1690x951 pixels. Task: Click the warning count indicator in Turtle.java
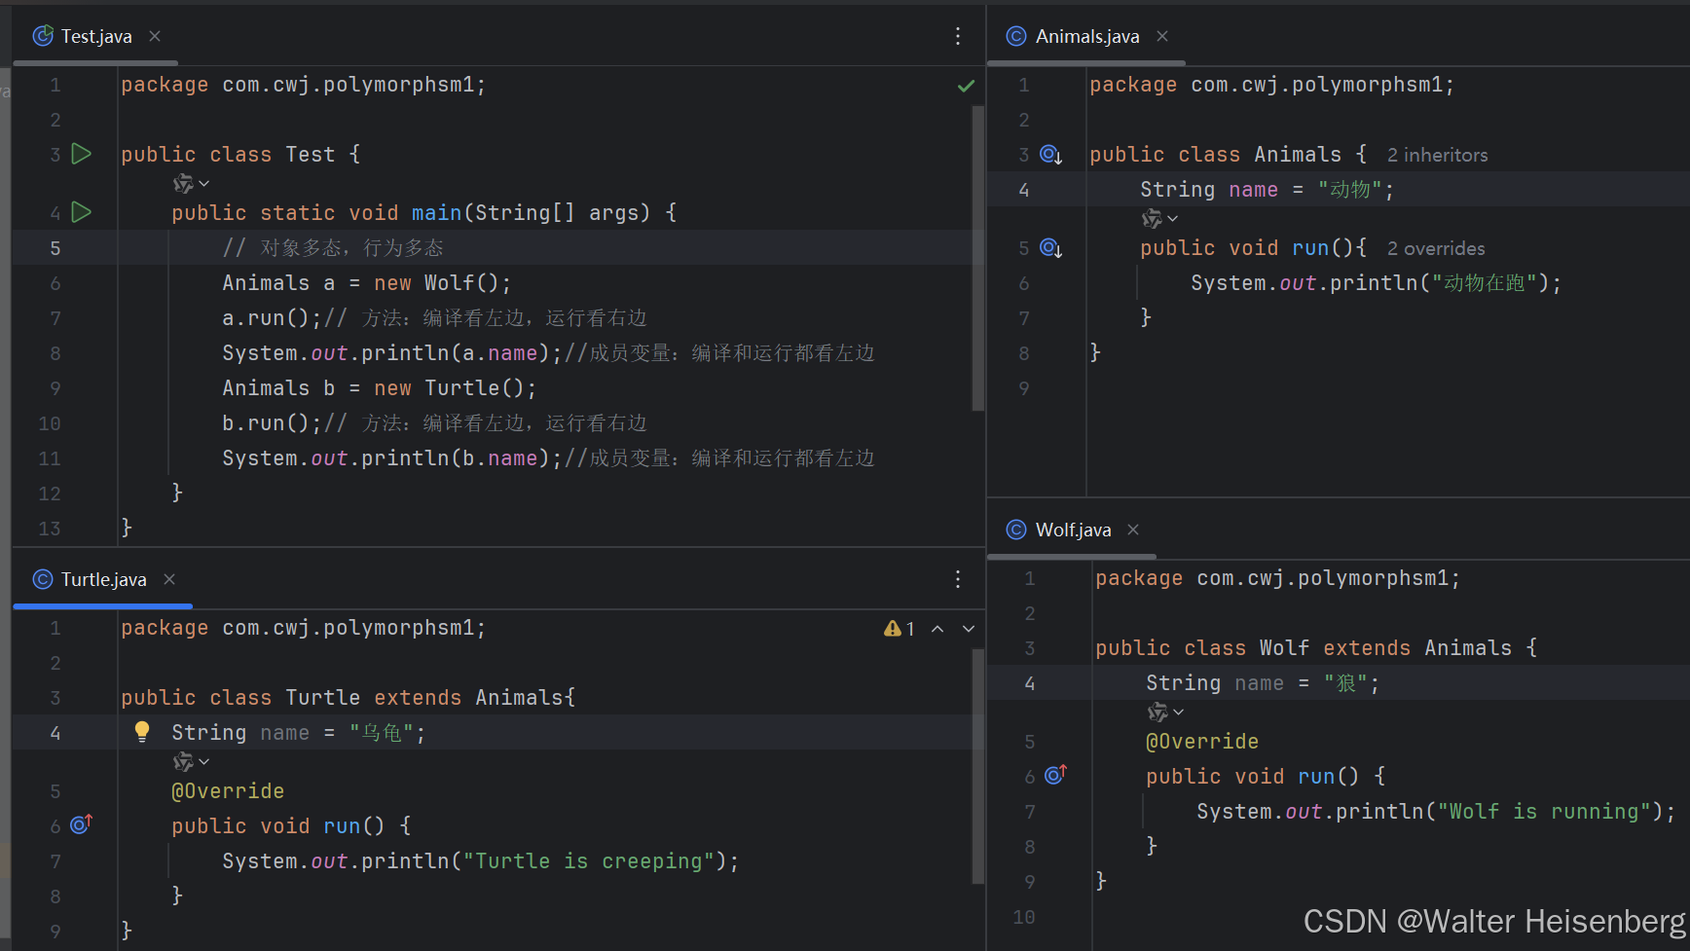900,628
